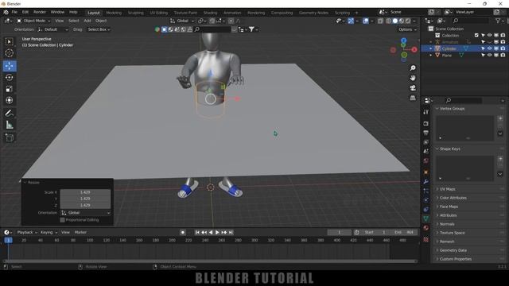Toggle visibility eye of Collection
Viewport: 509px width, 286px height.
(489, 35)
